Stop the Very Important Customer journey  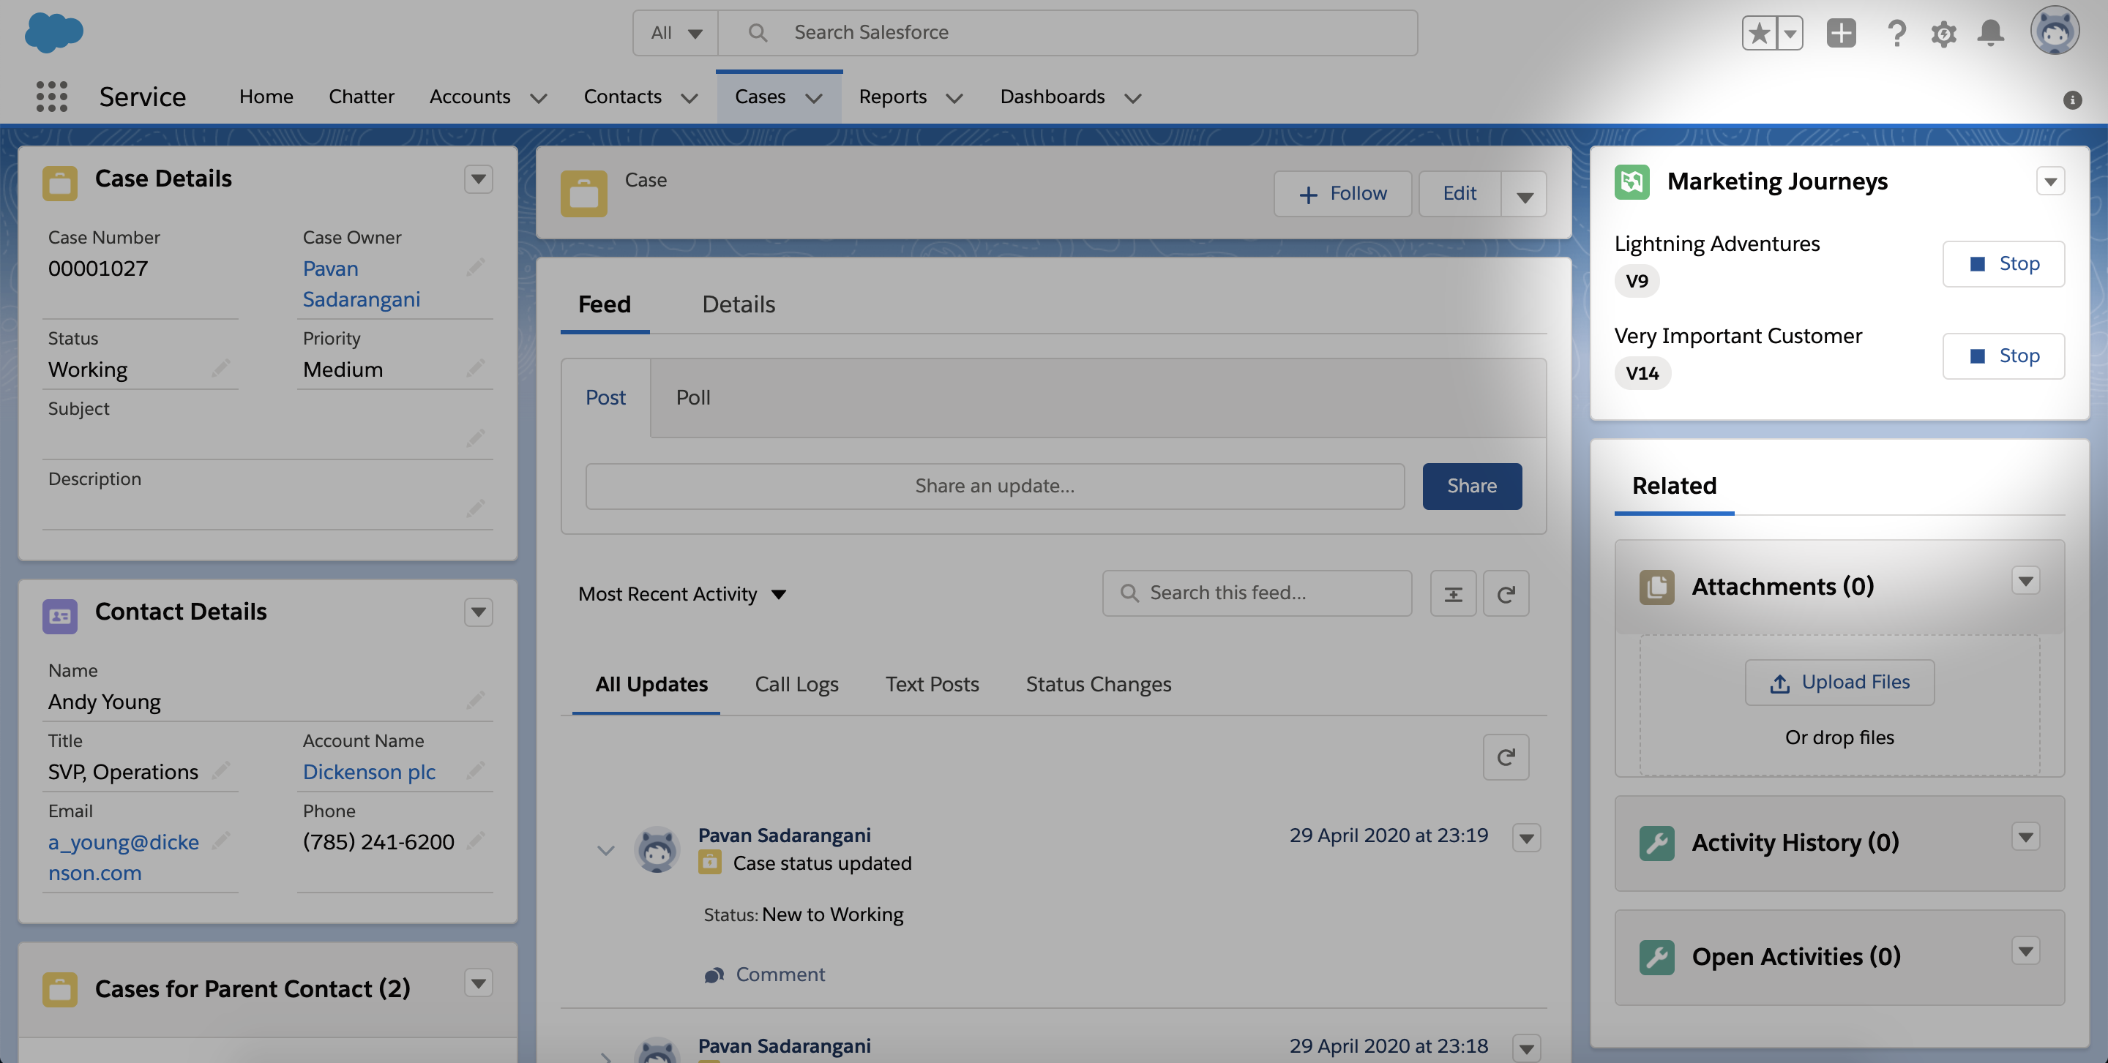pyautogui.click(x=2003, y=356)
